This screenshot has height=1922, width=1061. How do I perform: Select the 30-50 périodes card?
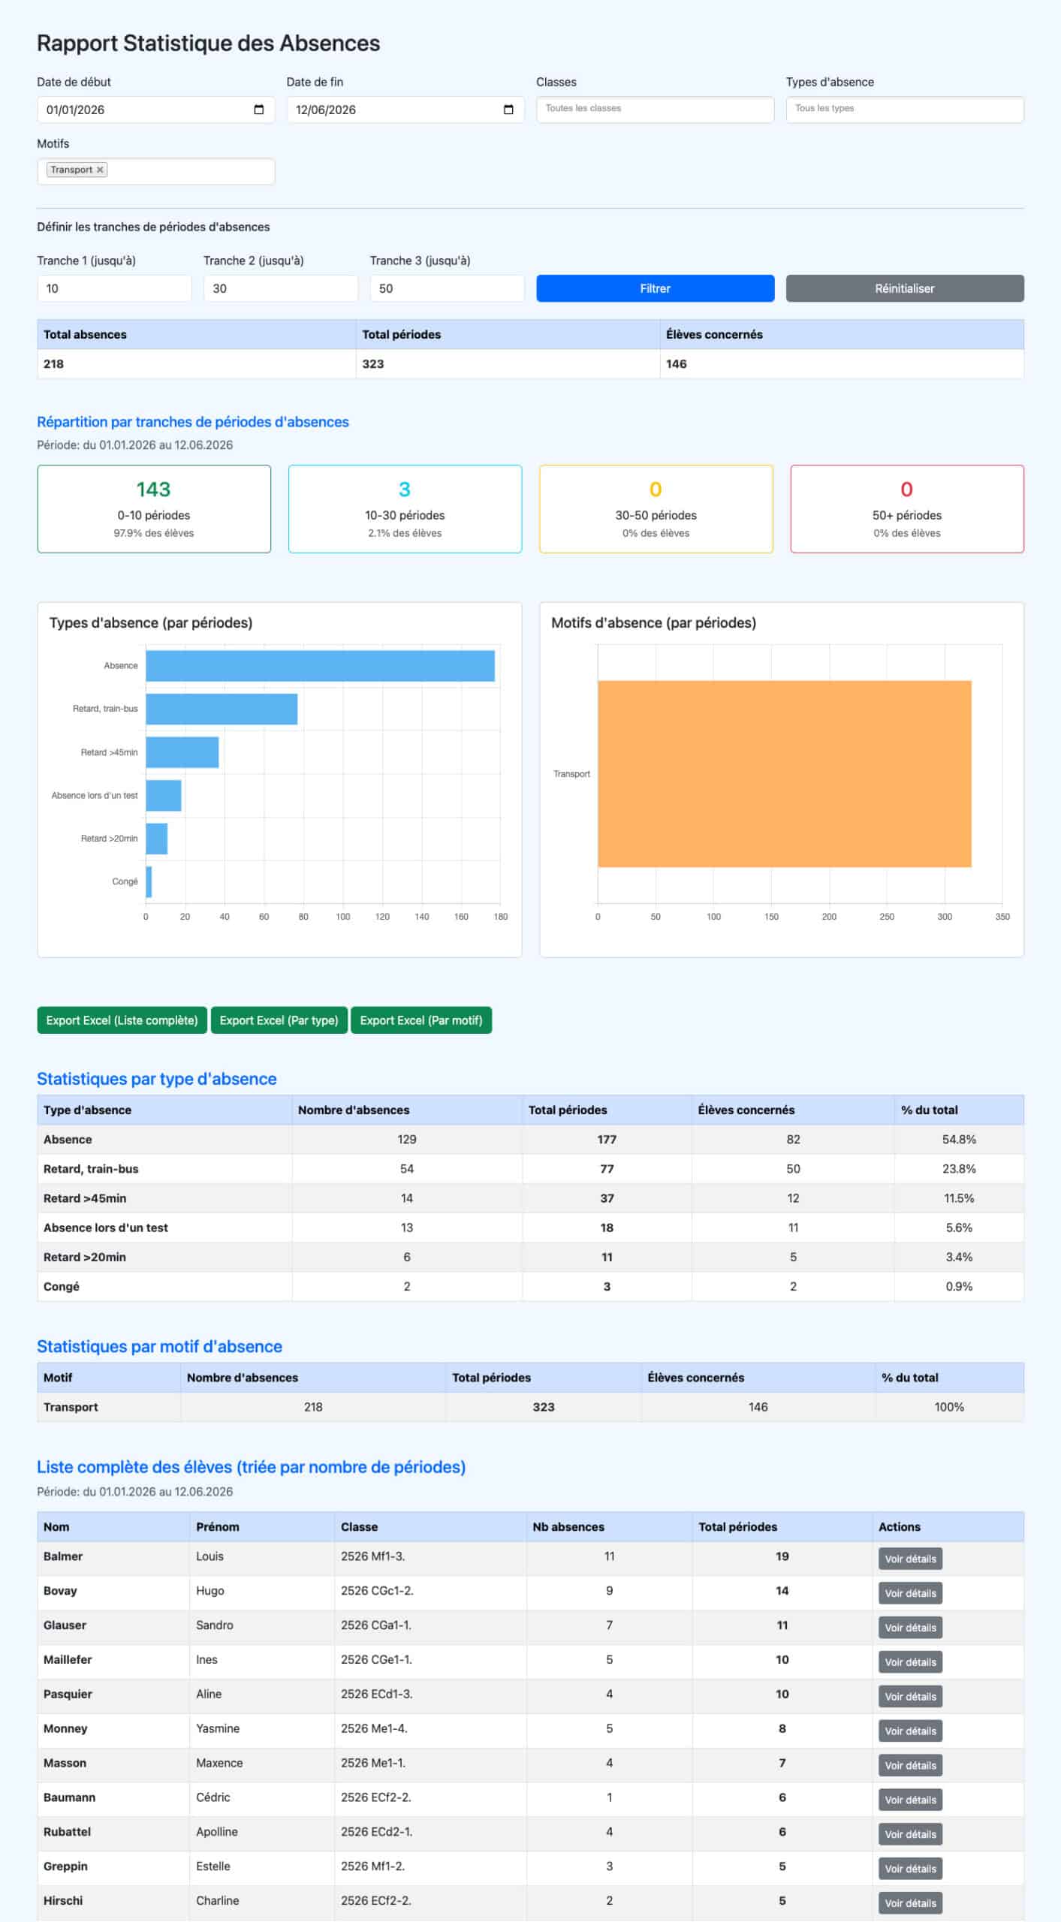point(656,509)
